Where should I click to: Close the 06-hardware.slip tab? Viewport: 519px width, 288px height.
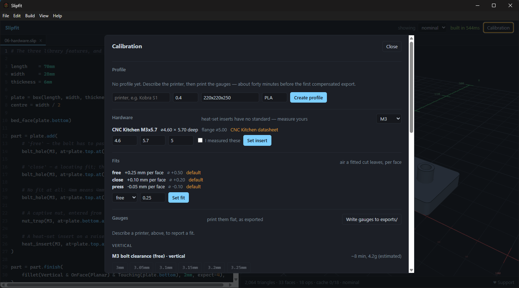(41, 41)
